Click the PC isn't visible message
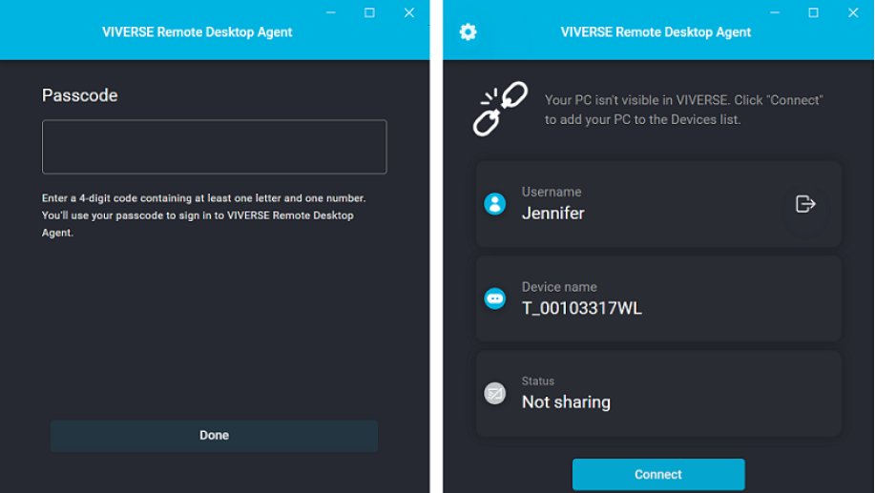The width and height of the screenshot is (875, 493). tap(683, 110)
